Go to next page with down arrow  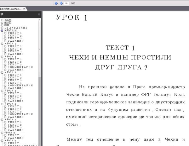(x=61, y=3)
